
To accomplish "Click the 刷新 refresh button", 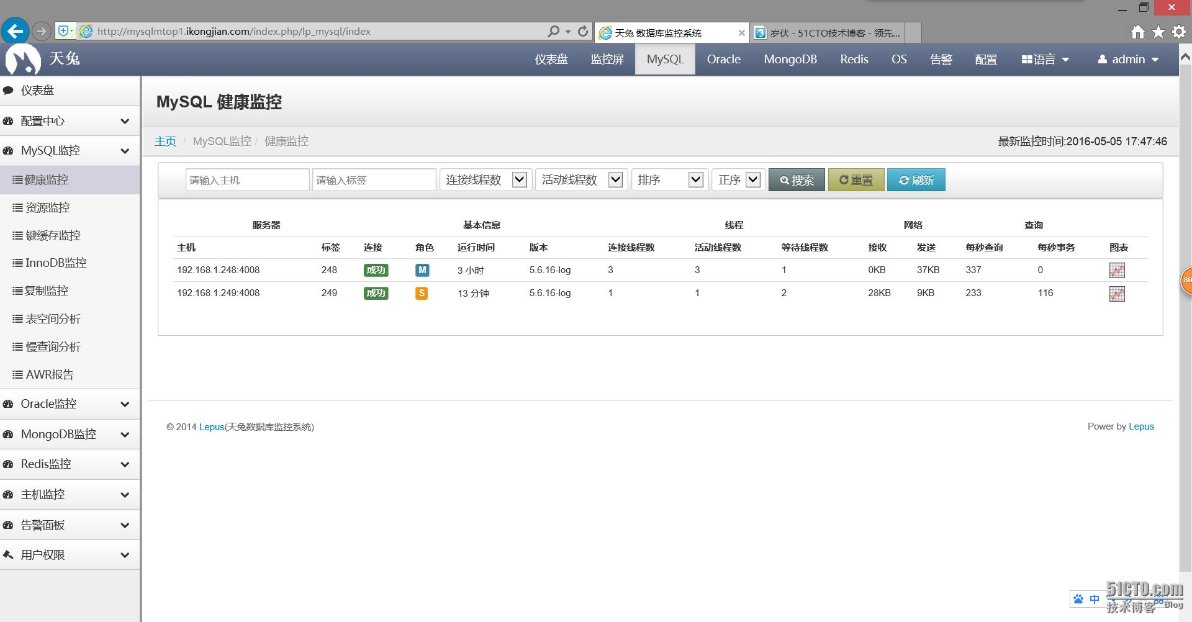I will (916, 180).
